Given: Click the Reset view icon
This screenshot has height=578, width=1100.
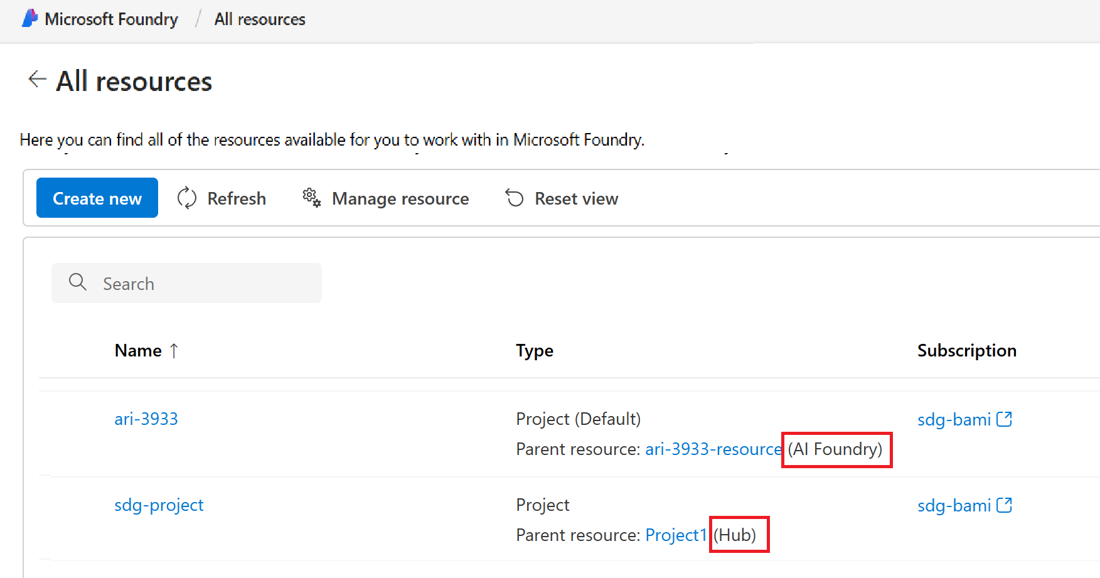Looking at the screenshot, I should pos(514,198).
